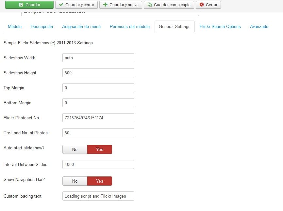Click the Top Margin label
Image resolution: width=283 pixels, height=211 pixels.
[14, 88]
